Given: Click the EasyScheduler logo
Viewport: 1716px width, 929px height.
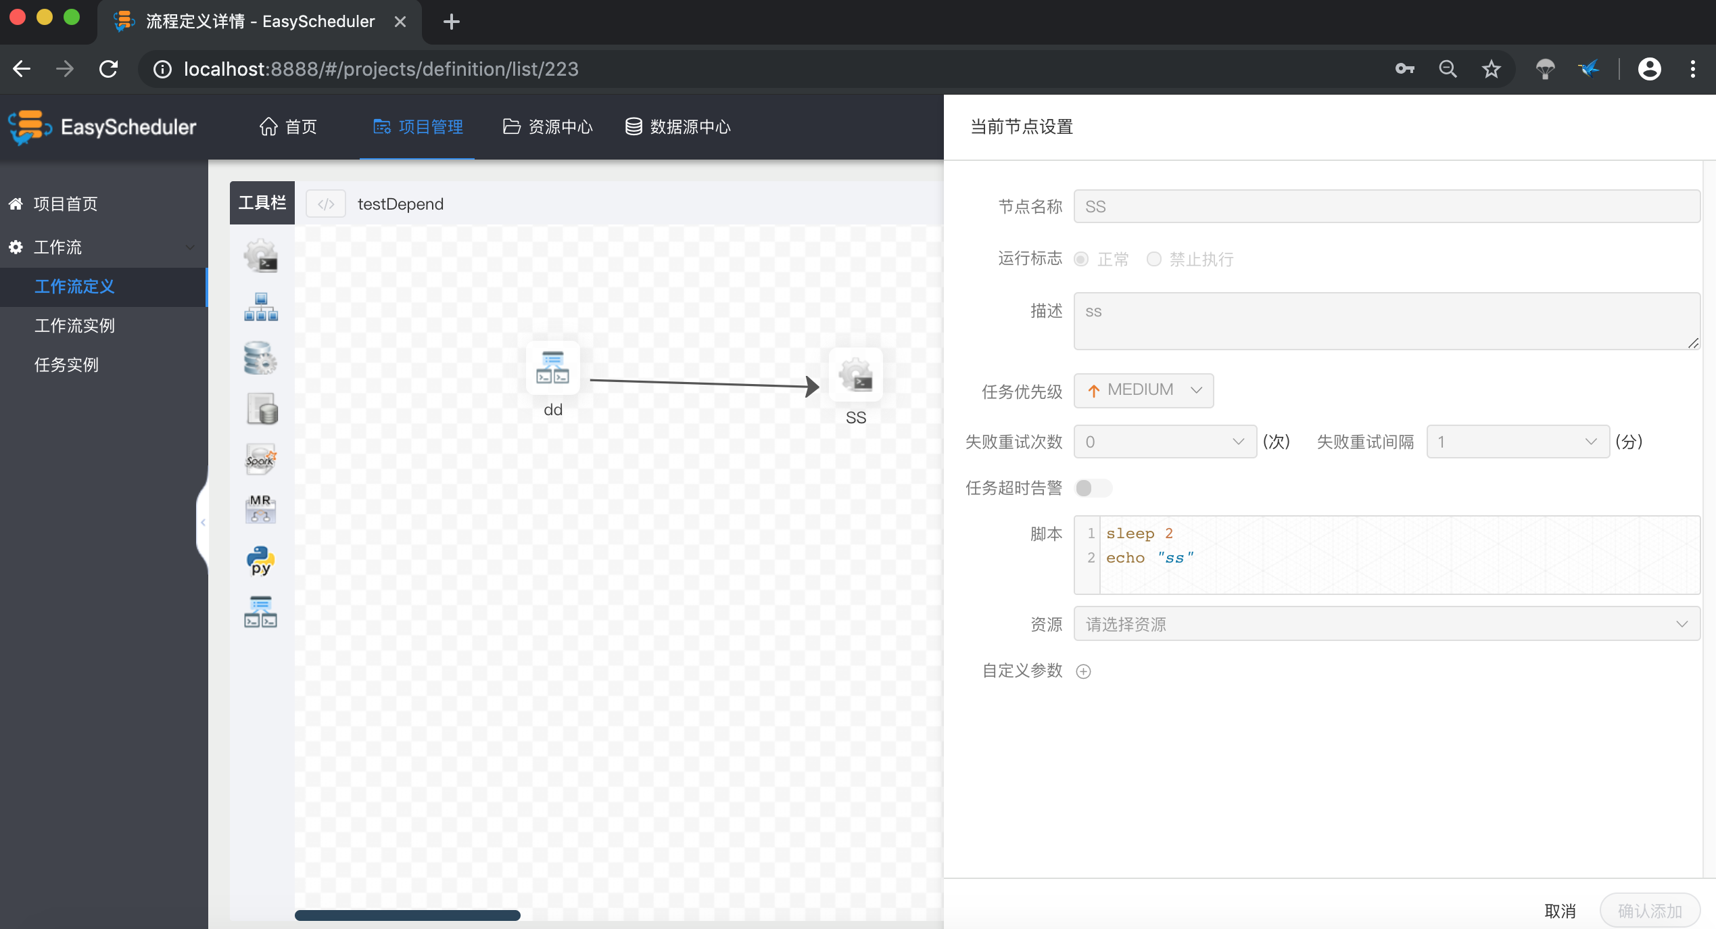Looking at the screenshot, I should (103, 126).
